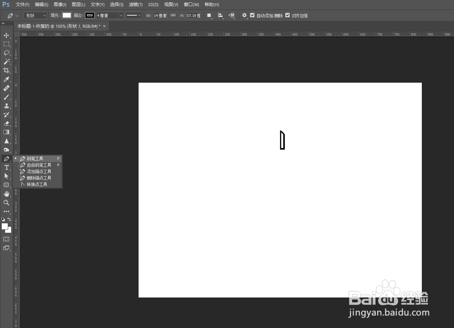The image size is (454, 328).
Task: Click the background color swatch
Action: (x=9, y=231)
